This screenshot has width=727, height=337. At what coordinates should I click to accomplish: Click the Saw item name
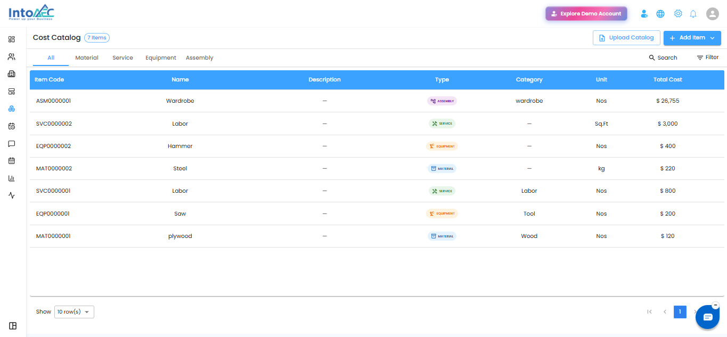tap(180, 214)
